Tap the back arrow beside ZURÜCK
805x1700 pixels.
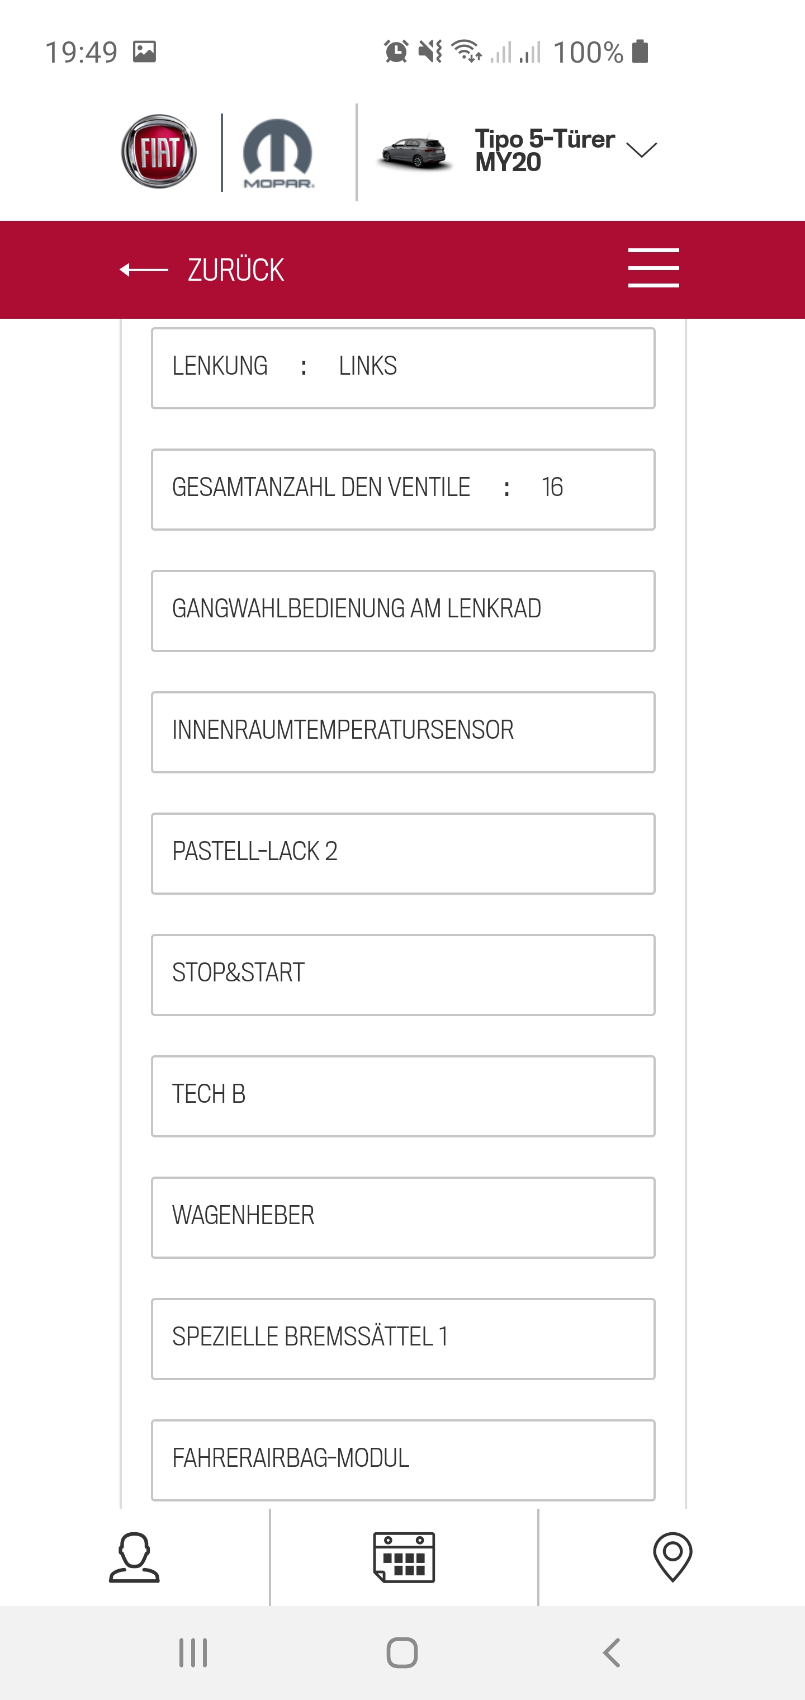point(144,270)
